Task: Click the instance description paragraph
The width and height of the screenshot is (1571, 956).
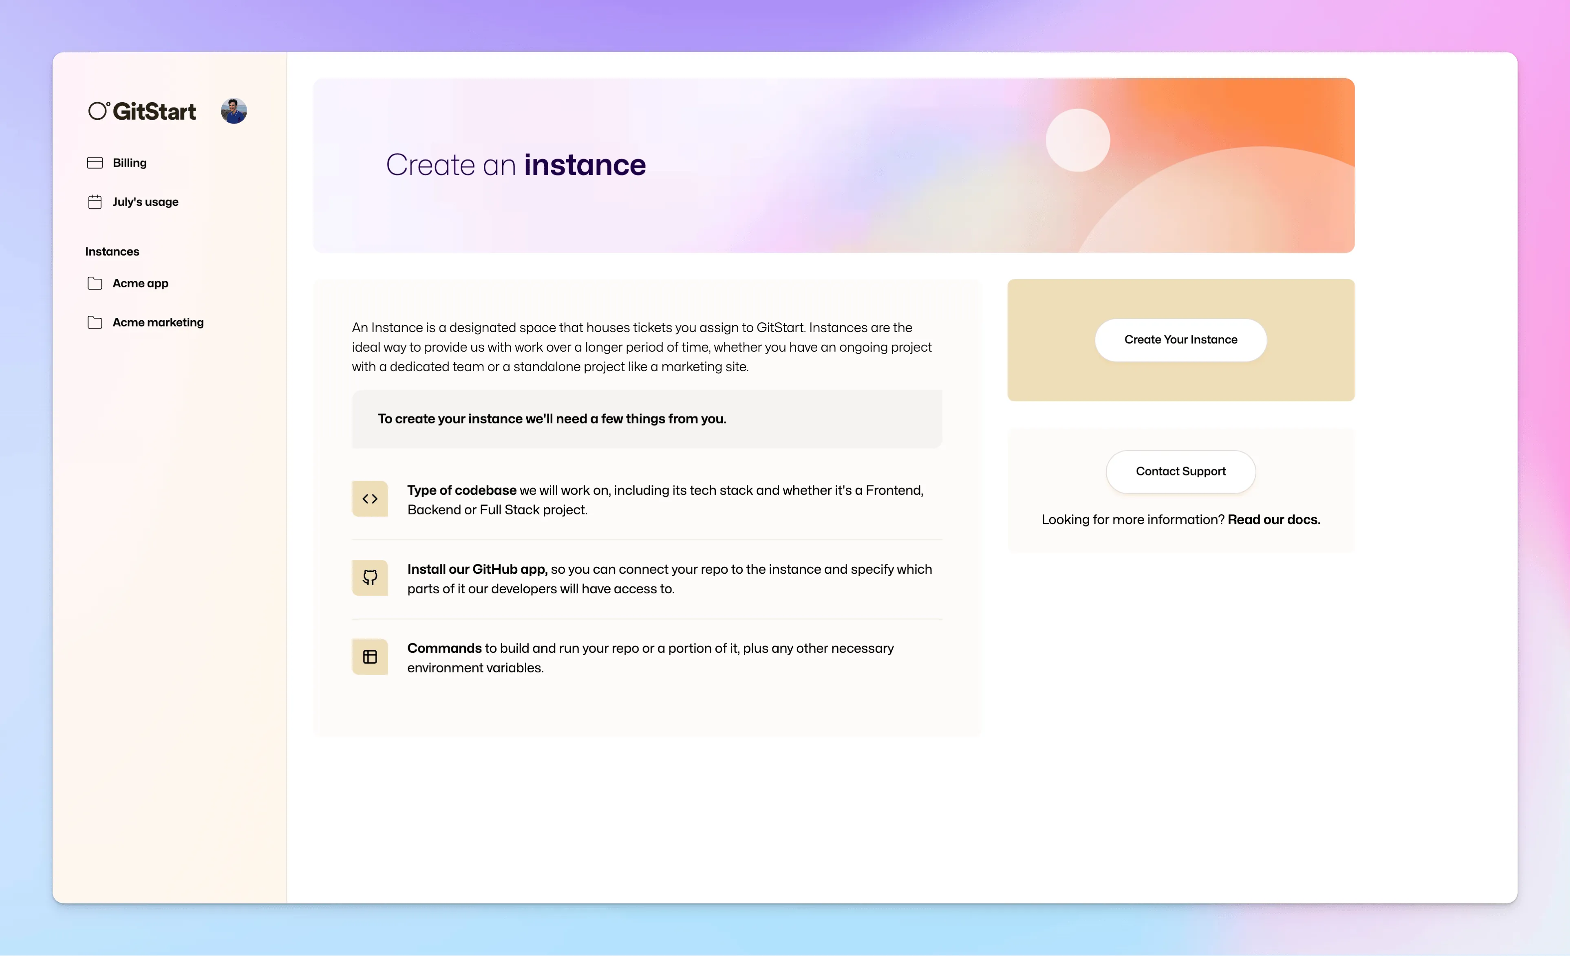Action: pos(642,347)
